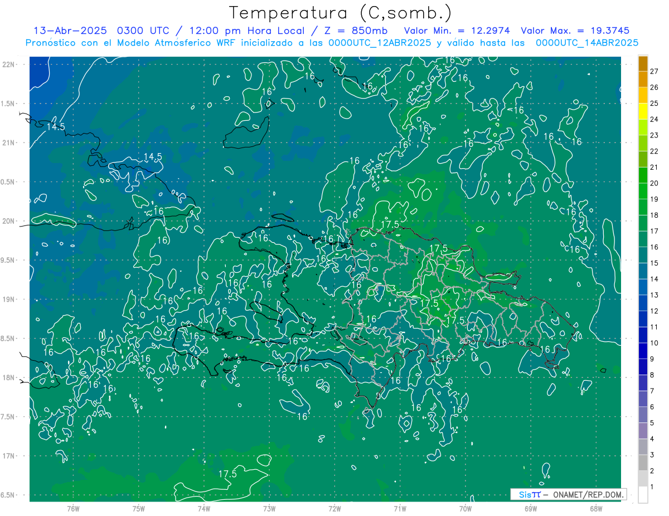The image size is (669, 516).
Task: Click the color scale label "26"
Action: coord(654,87)
